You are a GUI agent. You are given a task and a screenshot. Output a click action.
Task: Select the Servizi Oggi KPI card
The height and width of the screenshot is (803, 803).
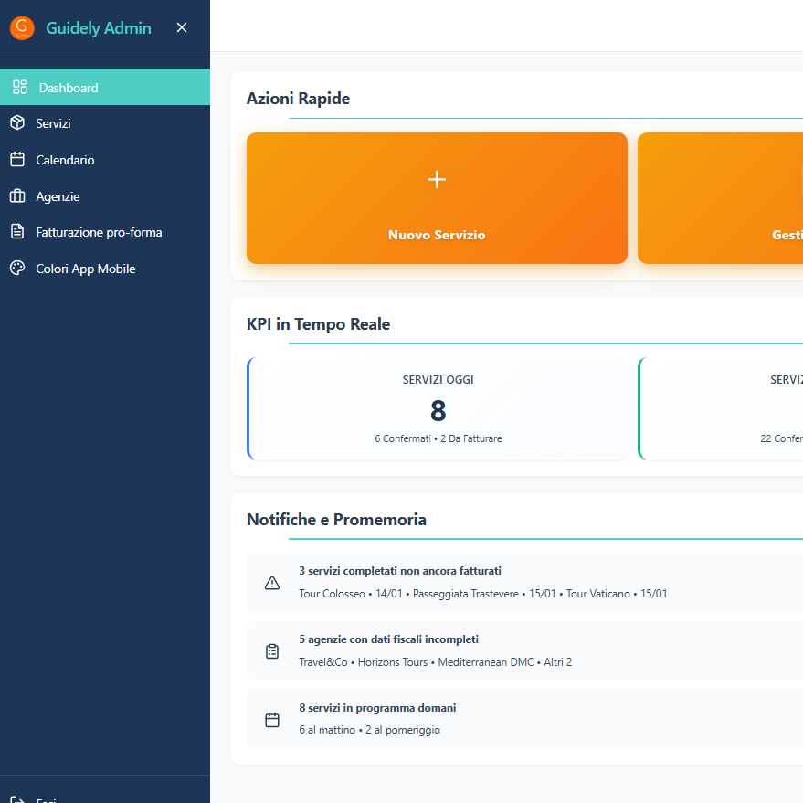pos(438,408)
